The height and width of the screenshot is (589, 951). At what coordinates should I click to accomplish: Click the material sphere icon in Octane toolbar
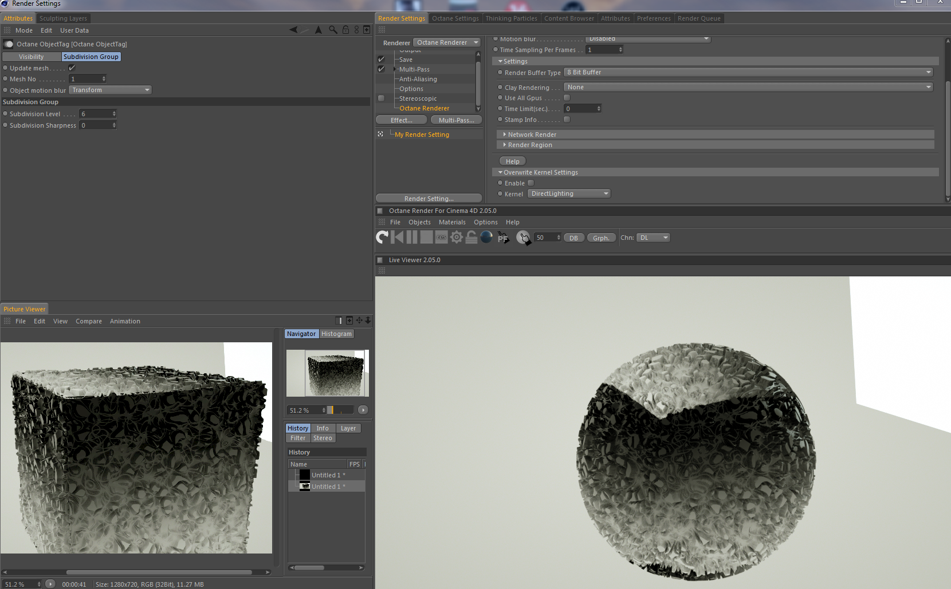click(486, 237)
